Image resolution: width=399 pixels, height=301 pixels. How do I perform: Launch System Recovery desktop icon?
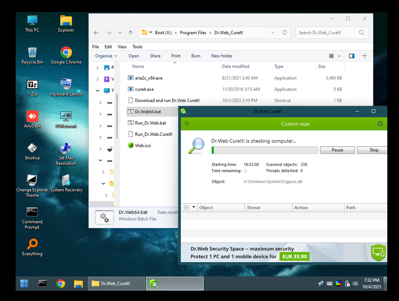(66, 183)
